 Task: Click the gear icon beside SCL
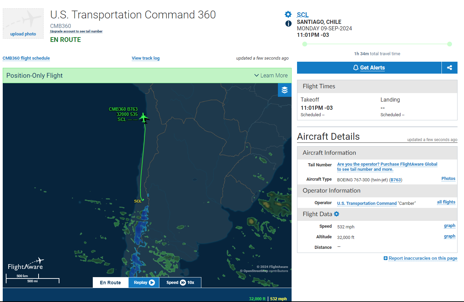pyautogui.click(x=288, y=14)
